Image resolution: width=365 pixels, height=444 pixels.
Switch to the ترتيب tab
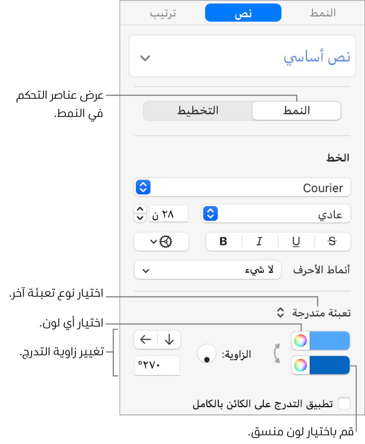[163, 13]
